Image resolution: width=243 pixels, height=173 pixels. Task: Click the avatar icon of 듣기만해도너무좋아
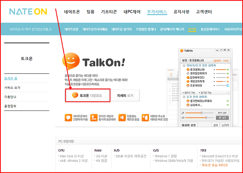(188, 101)
